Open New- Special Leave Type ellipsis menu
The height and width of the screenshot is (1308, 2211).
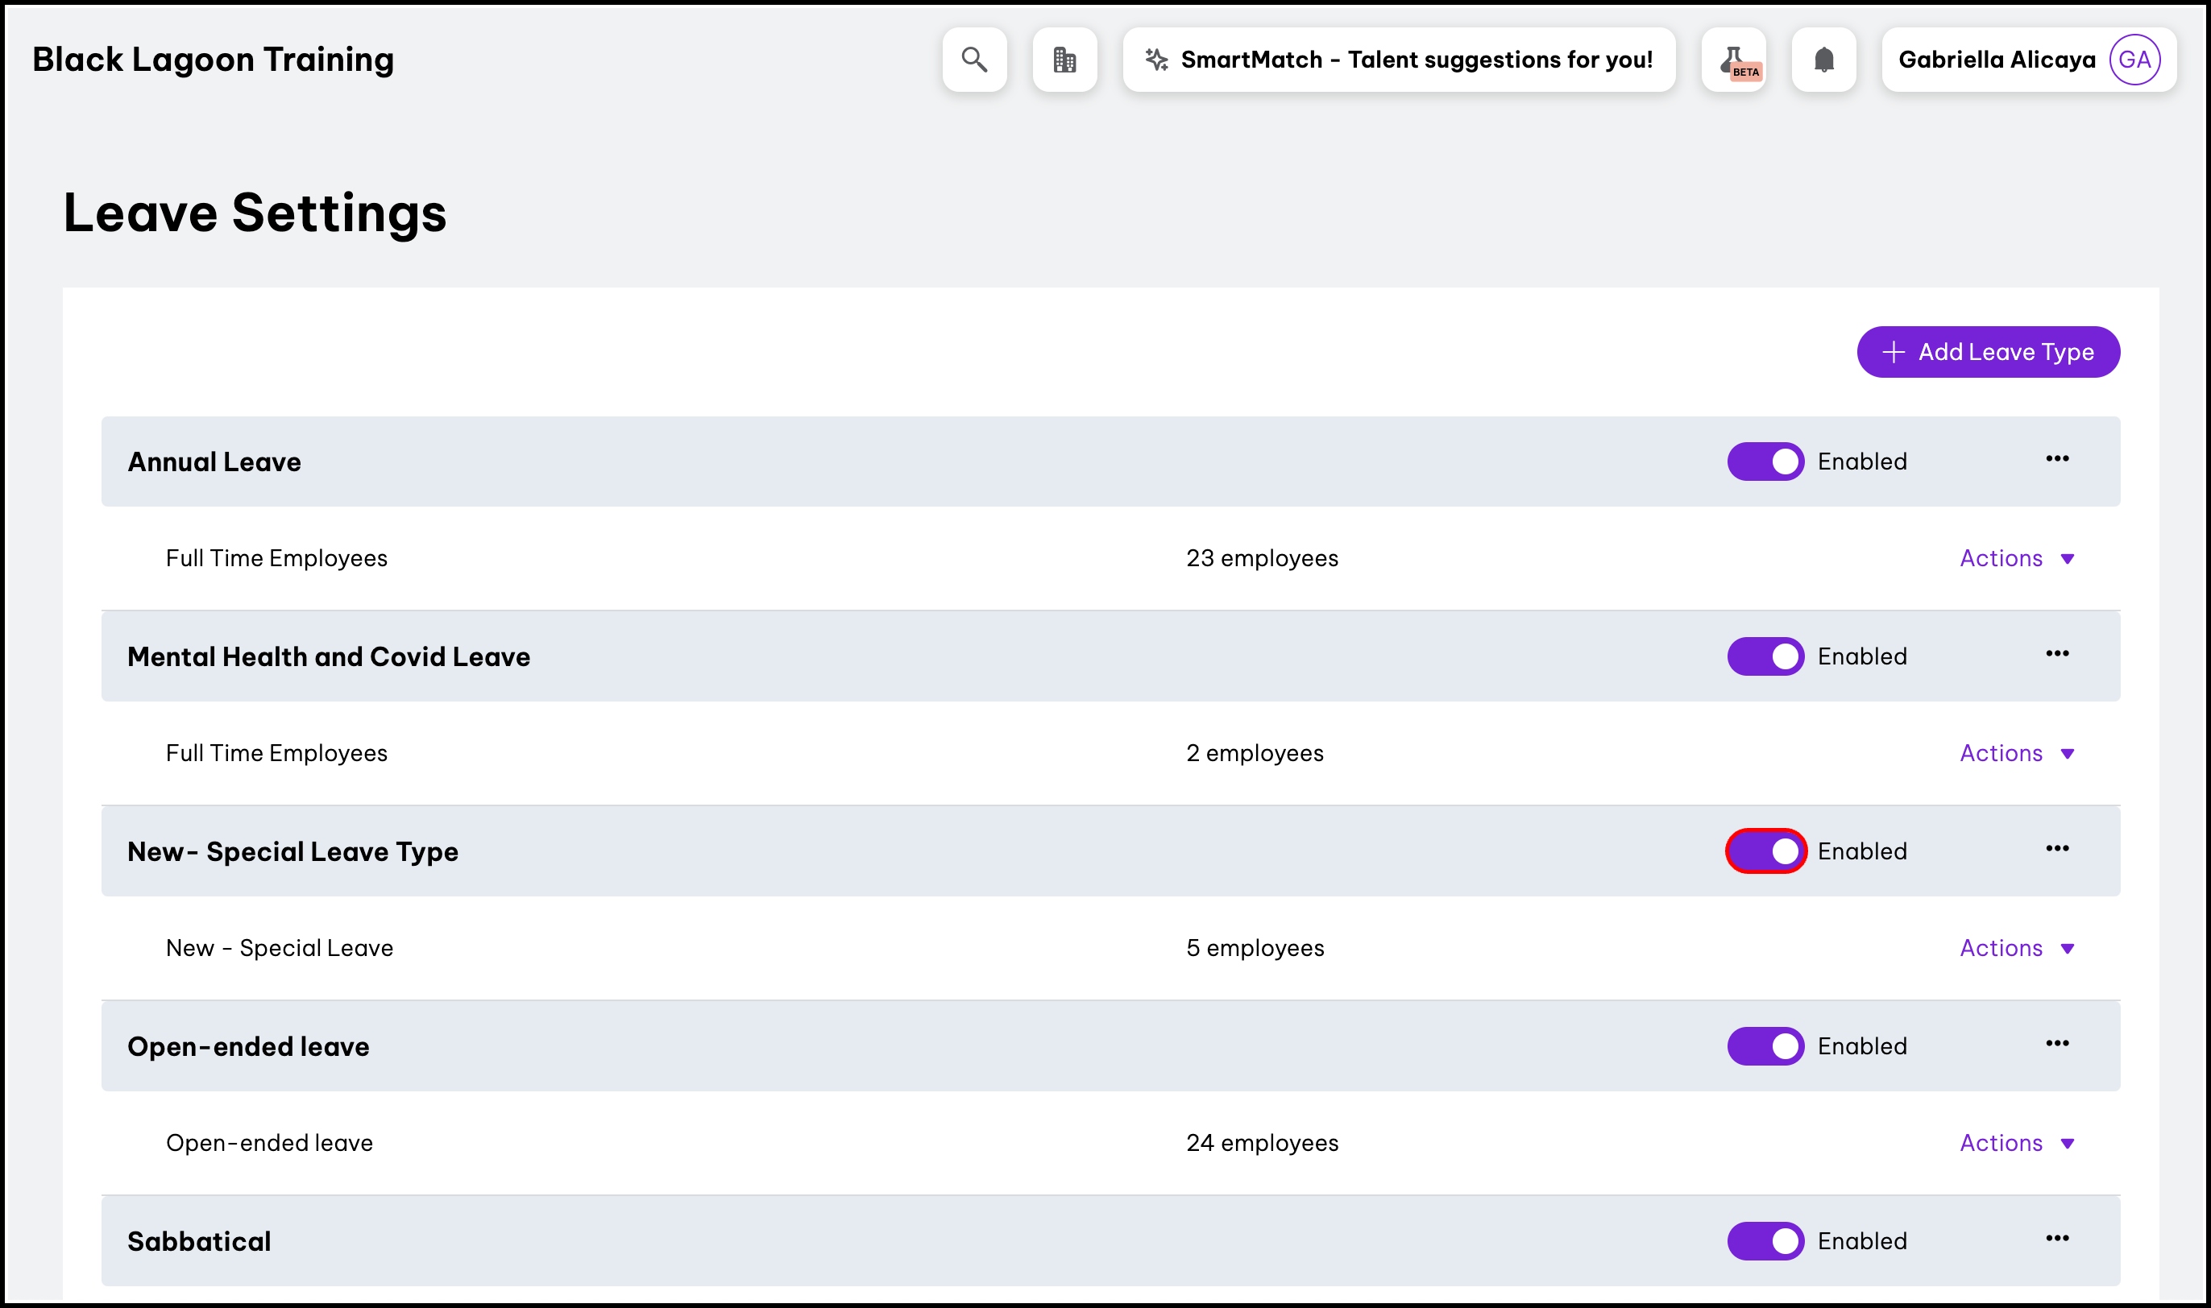click(2057, 849)
